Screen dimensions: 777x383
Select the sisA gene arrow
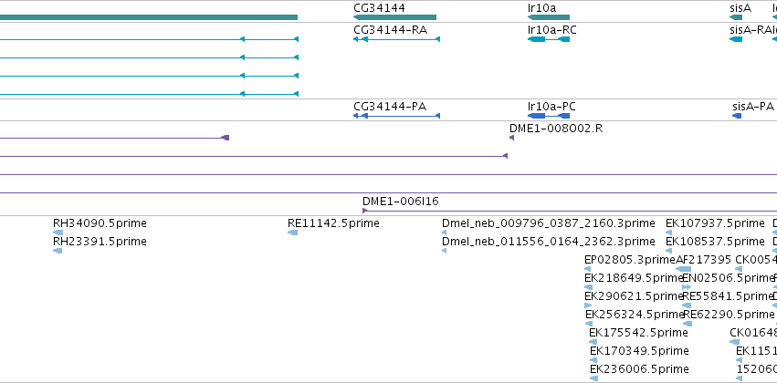pos(735,17)
